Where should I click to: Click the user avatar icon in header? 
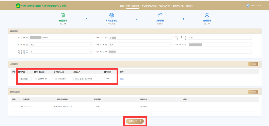coord(248,6)
